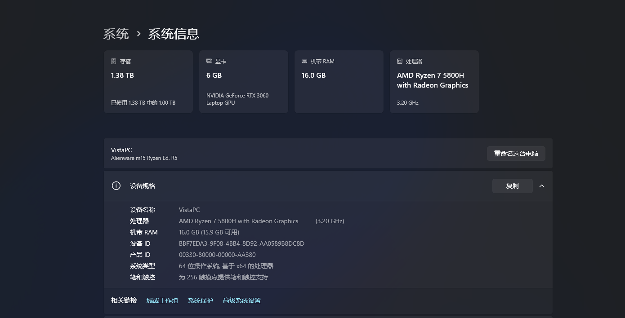Click the 3.20 GHz text in processor card
The height and width of the screenshot is (318, 625).
[x=408, y=103]
